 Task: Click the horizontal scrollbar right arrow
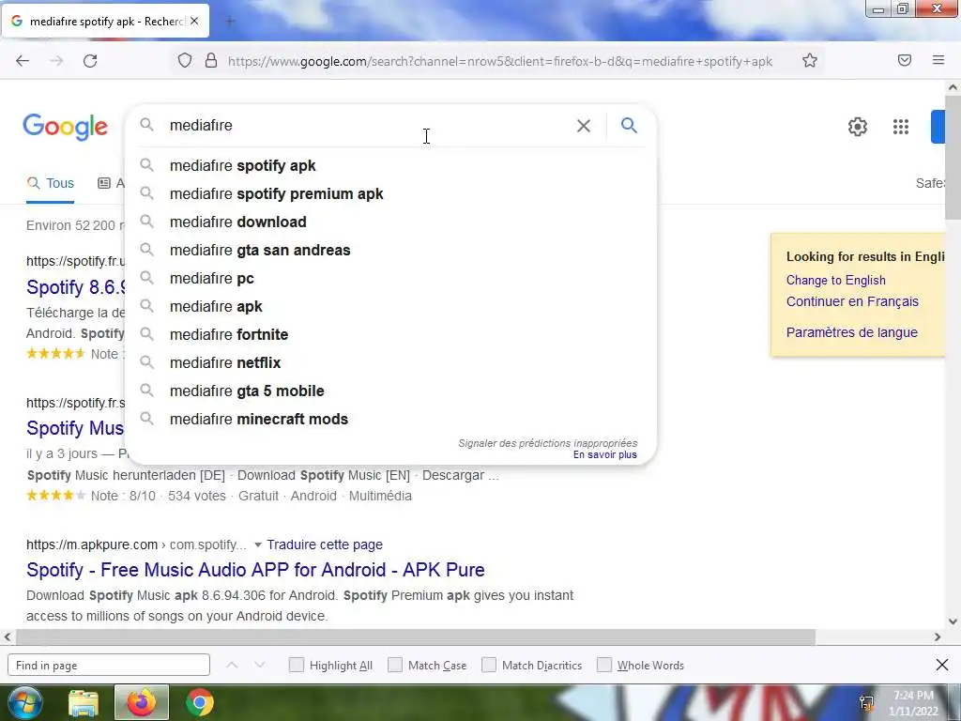[938, 637]
